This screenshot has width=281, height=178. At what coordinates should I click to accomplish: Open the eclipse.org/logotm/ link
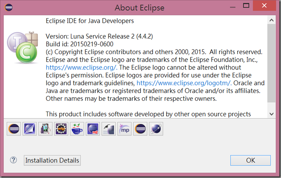click(184, 83)
